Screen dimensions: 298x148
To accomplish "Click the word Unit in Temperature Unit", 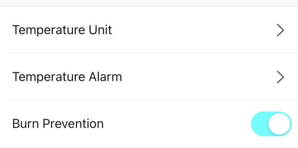I will pyautogui.click(x=101, y=30).
